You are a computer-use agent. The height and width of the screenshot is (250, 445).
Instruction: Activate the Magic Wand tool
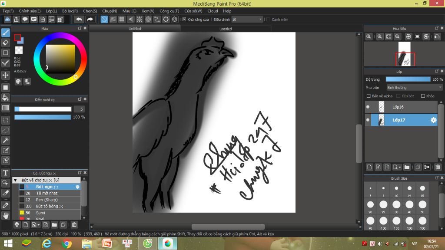click(x=5, y=140)
